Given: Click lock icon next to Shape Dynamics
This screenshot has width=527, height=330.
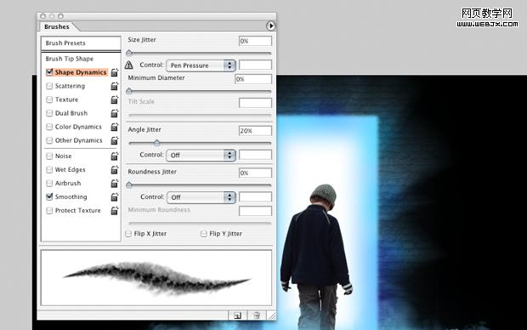Looking at the screenshot, I should pos(115,72).
